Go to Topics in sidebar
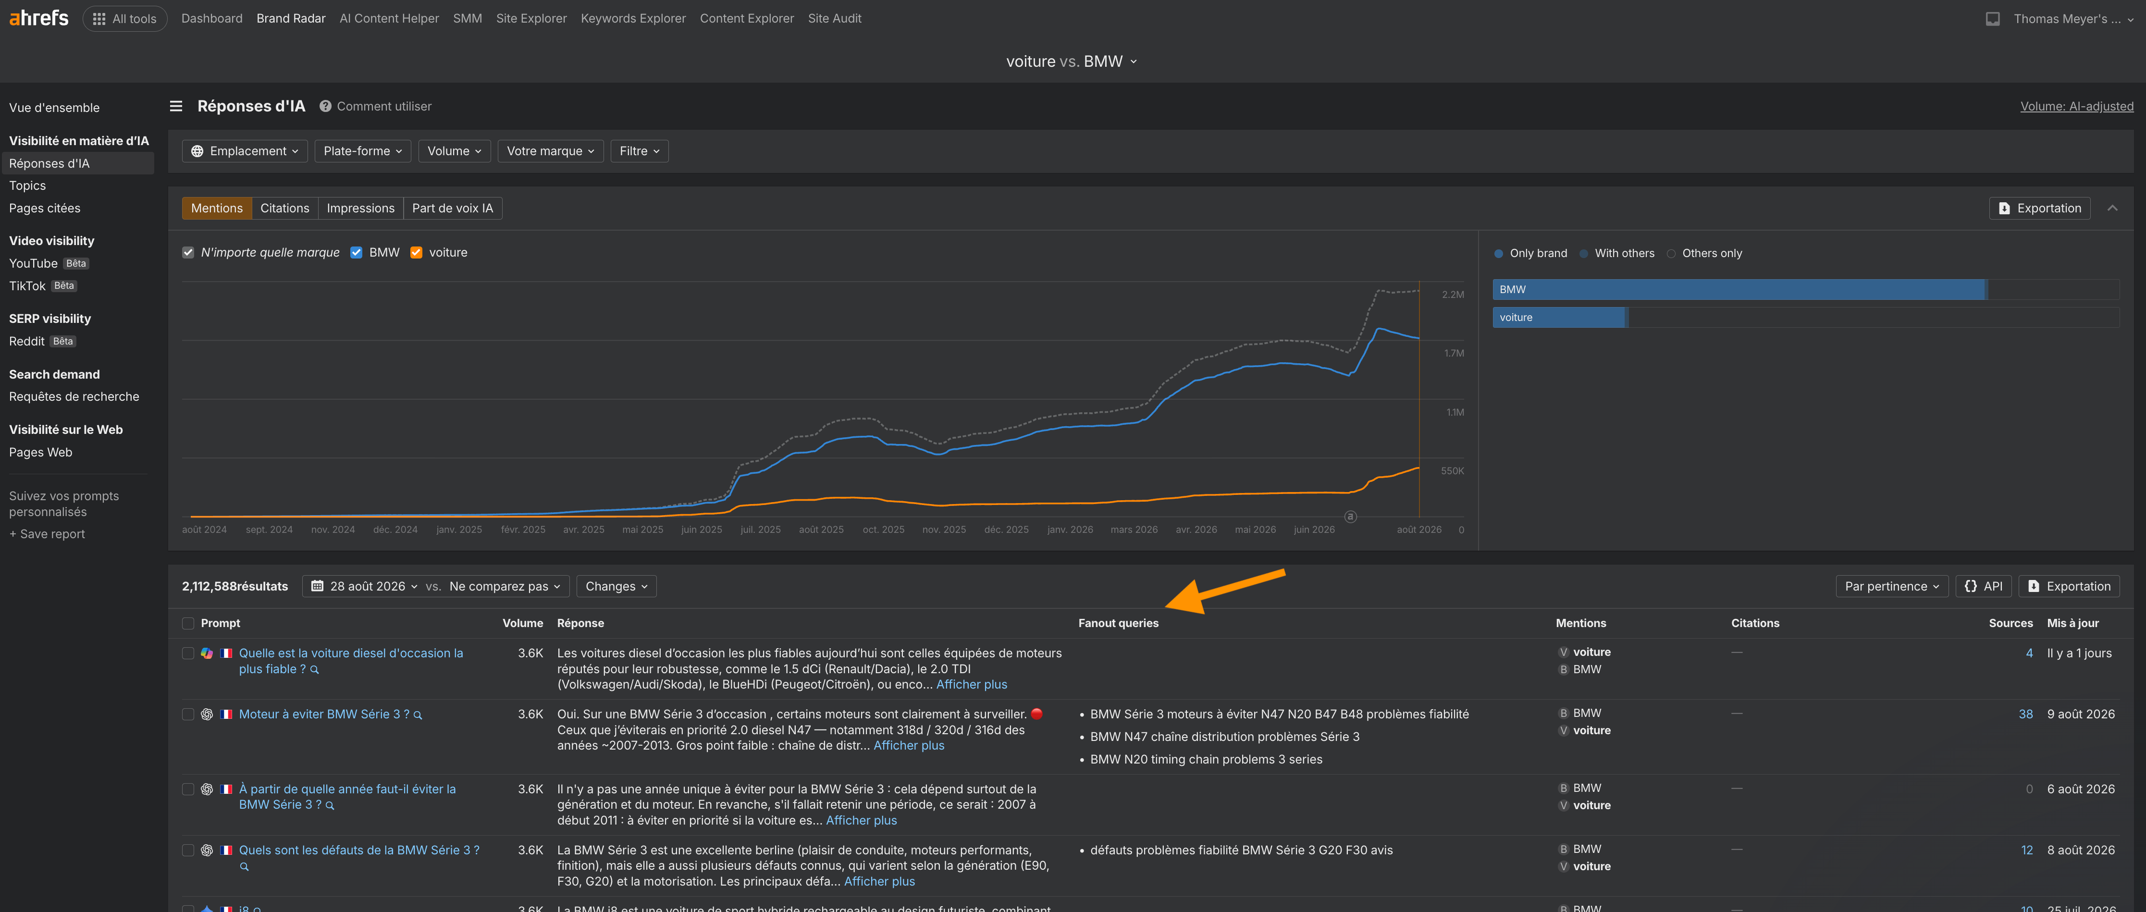 click(x=27, y=186)
